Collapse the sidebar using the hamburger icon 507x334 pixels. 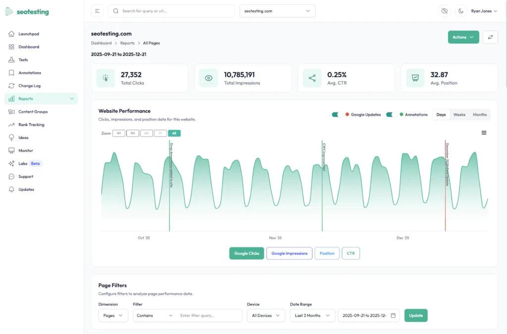coord(97,10)
